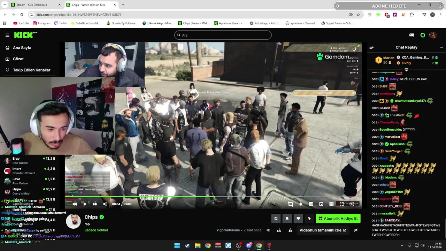446x251 pixels.
Task: Rewind the clip playback
Action: (x=75, y=204)
